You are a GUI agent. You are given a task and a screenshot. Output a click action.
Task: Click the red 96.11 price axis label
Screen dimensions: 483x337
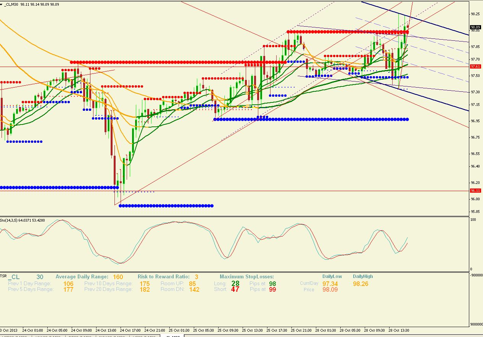pyautogui.click(x=475, y=191)
